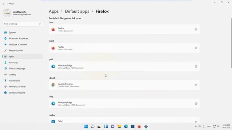Open Personalization category

pyautogui.click(x=22, y=51)
